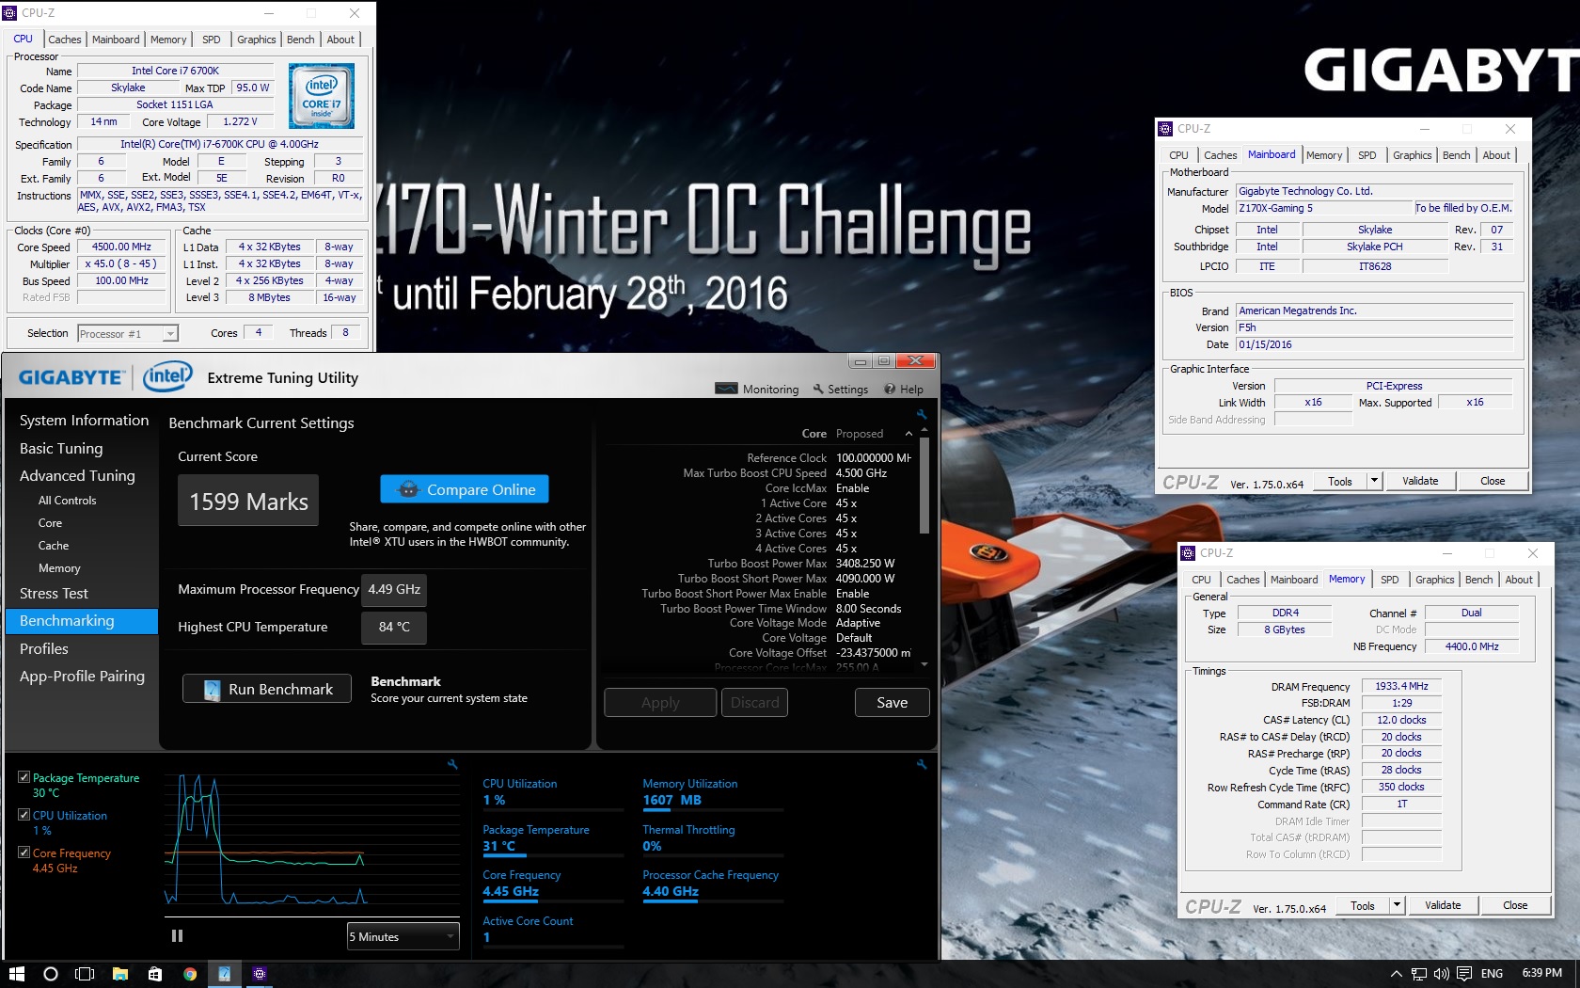Open Chrome from taskbar
This screenshot has width=1580, height=988.
(x=190, y=974)
